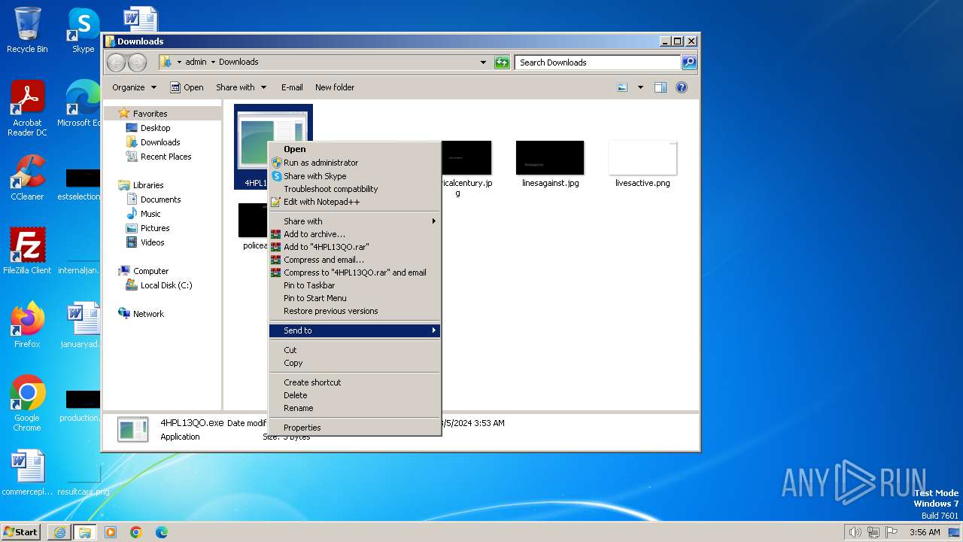Open Explorer Help question mark icon
Screen dimensions: 963x542
pyautogui.click(x=682, y=87)
